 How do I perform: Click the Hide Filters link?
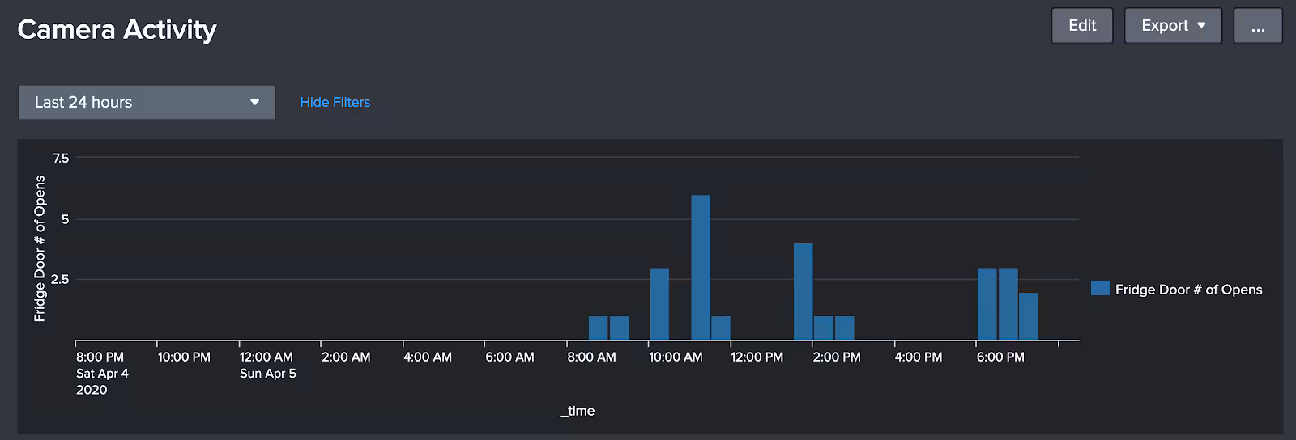click(x=335, y=103)
